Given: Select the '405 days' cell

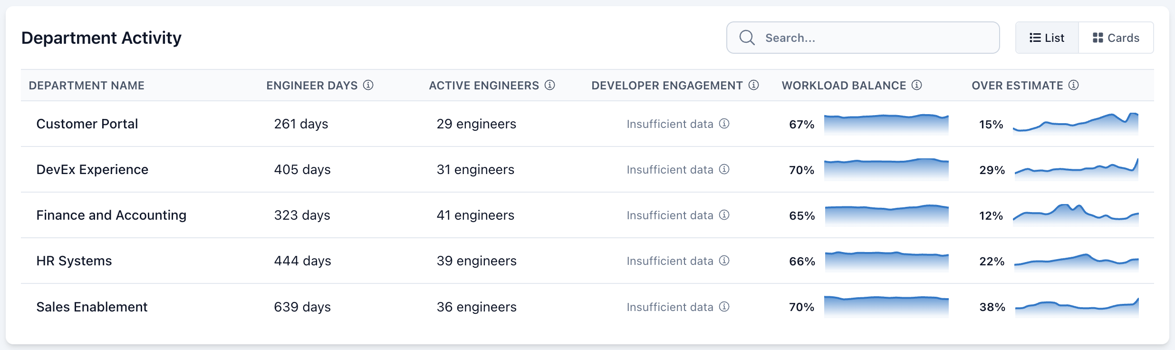Looking at the screenshot, I should coord(302,170).
